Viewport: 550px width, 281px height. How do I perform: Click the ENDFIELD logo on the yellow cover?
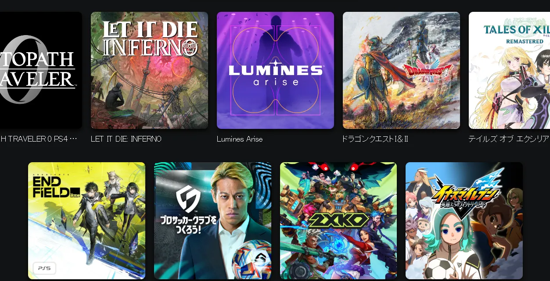point(53,187)
